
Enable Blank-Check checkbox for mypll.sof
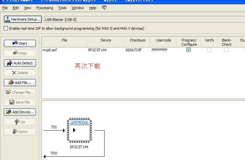[x=226, y=50]
